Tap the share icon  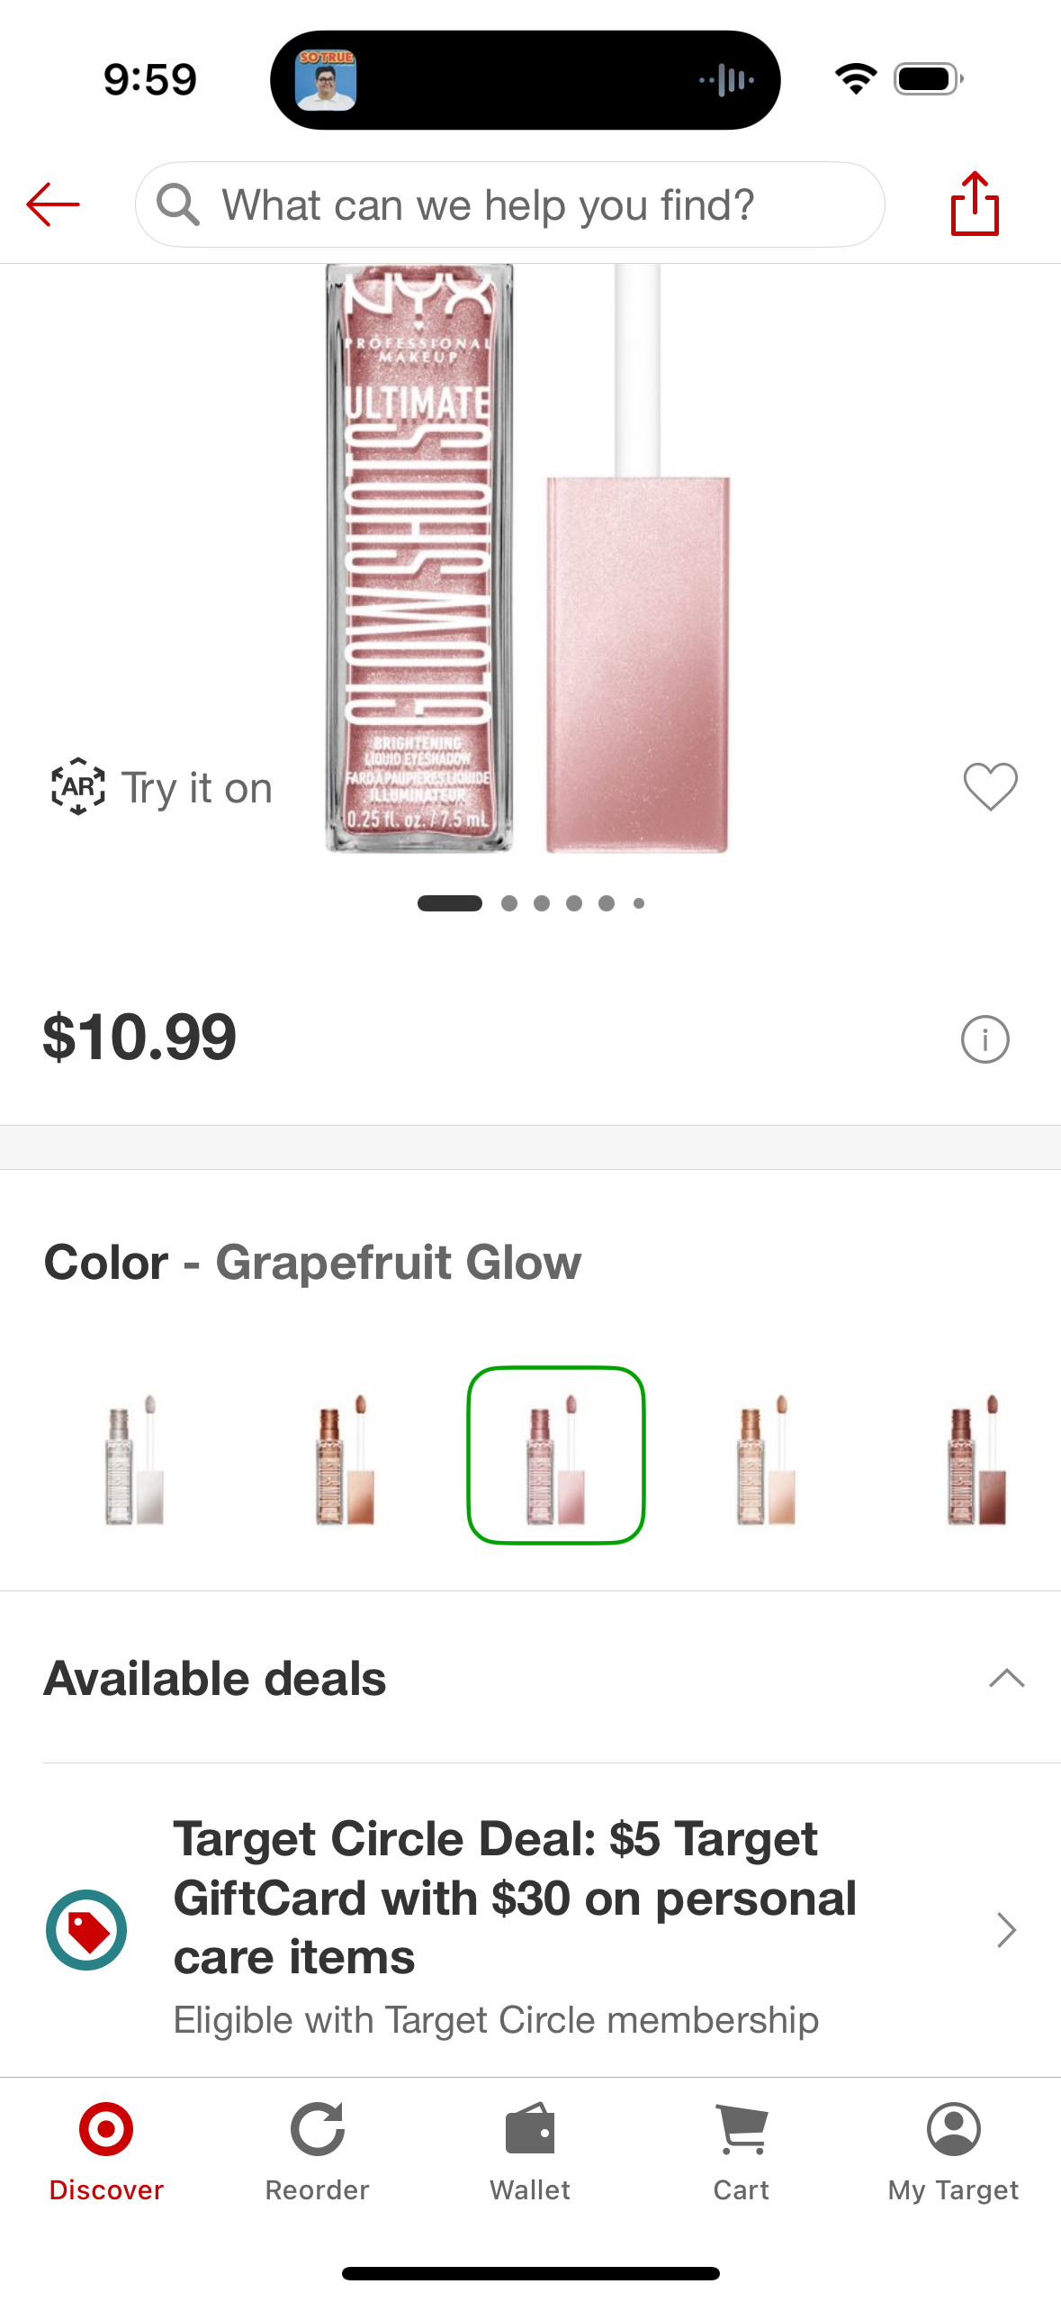975,204
